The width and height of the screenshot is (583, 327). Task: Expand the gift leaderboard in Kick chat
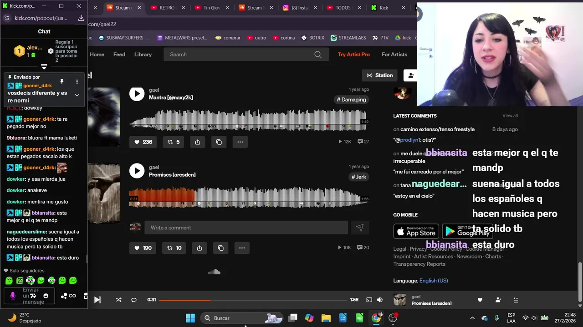(44, 66)
